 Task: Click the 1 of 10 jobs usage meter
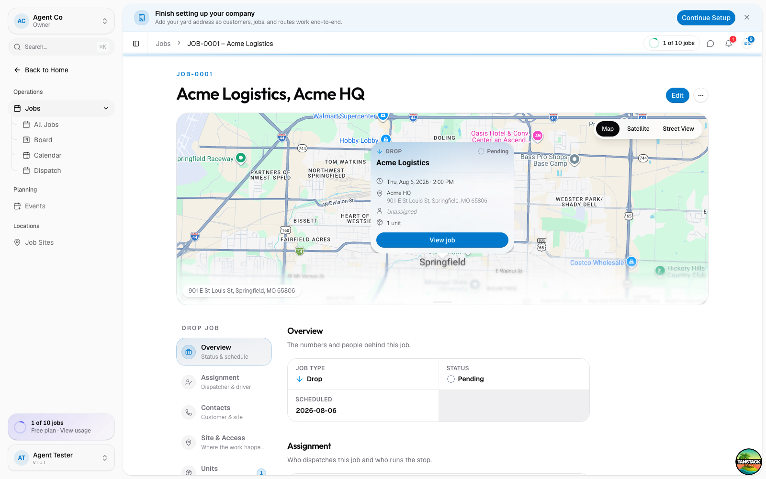click(x=672, y=43)
